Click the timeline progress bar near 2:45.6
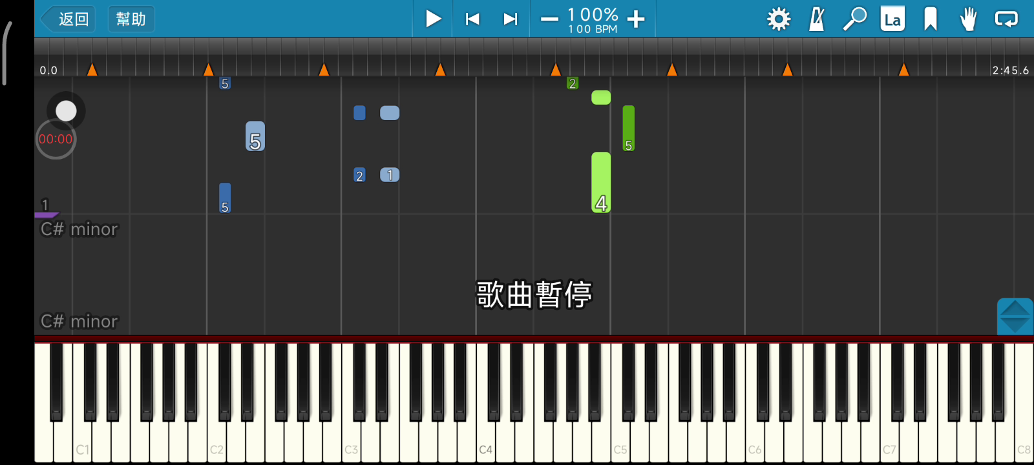The image size is (1034, 465). pos(1010,70)
